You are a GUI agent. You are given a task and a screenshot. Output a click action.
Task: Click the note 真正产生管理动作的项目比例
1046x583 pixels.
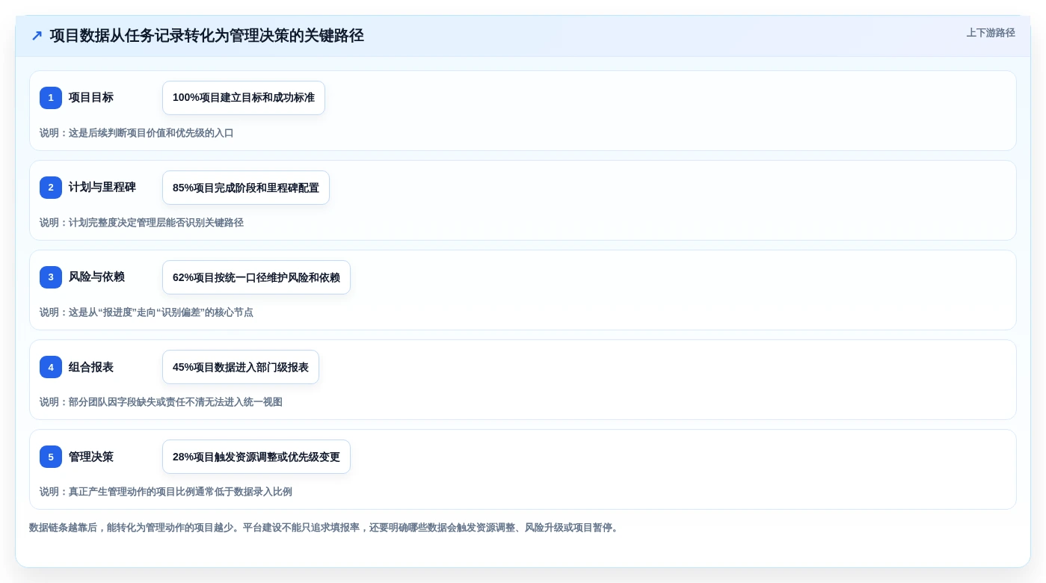pyautogui.click(x=166, y=492)
